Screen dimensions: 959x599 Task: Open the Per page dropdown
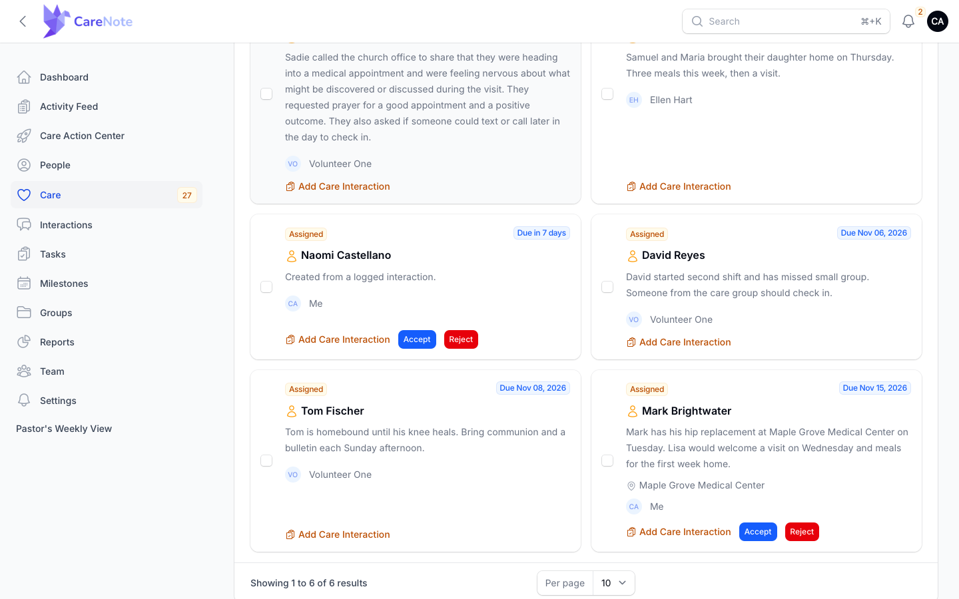pos(613,583)
